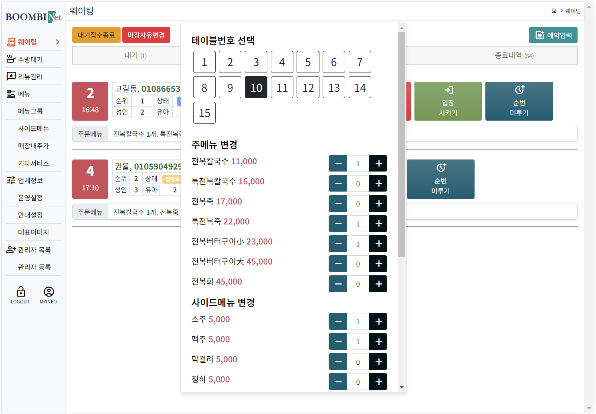Switch to the 대기 tab

(135, 55)
